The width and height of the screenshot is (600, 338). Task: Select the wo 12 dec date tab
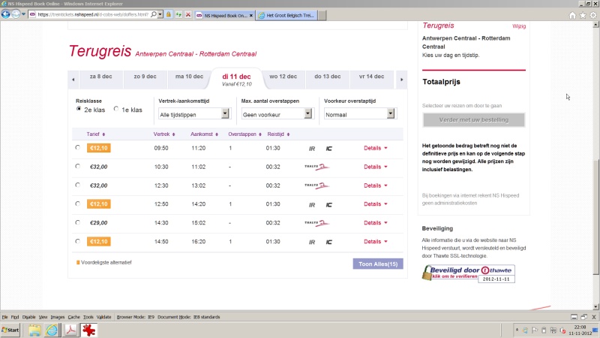click(284, 77)
